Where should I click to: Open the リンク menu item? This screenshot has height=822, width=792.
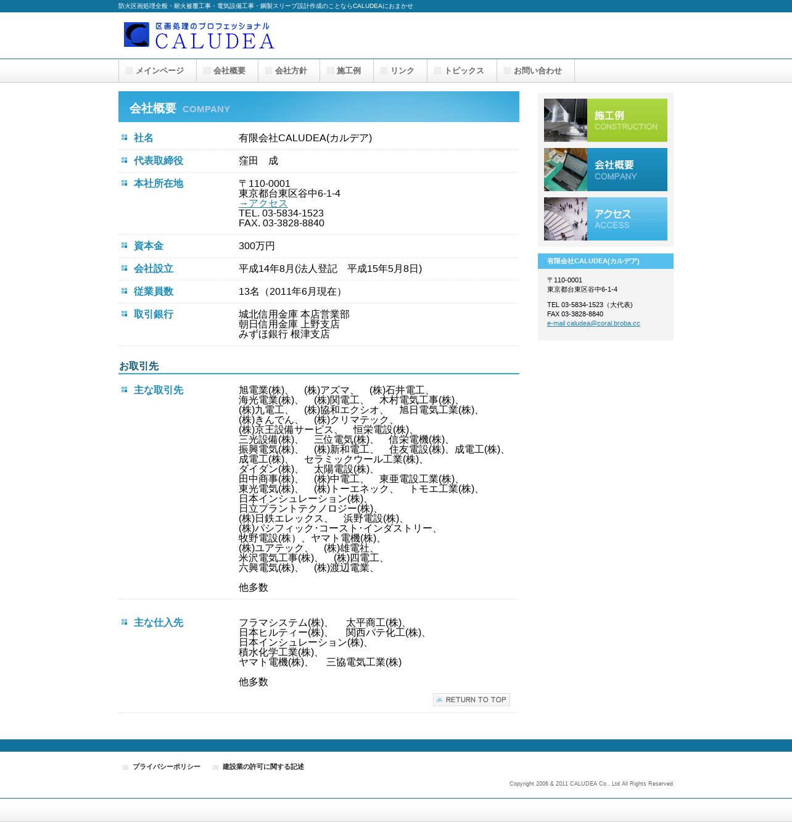point(400,71)
